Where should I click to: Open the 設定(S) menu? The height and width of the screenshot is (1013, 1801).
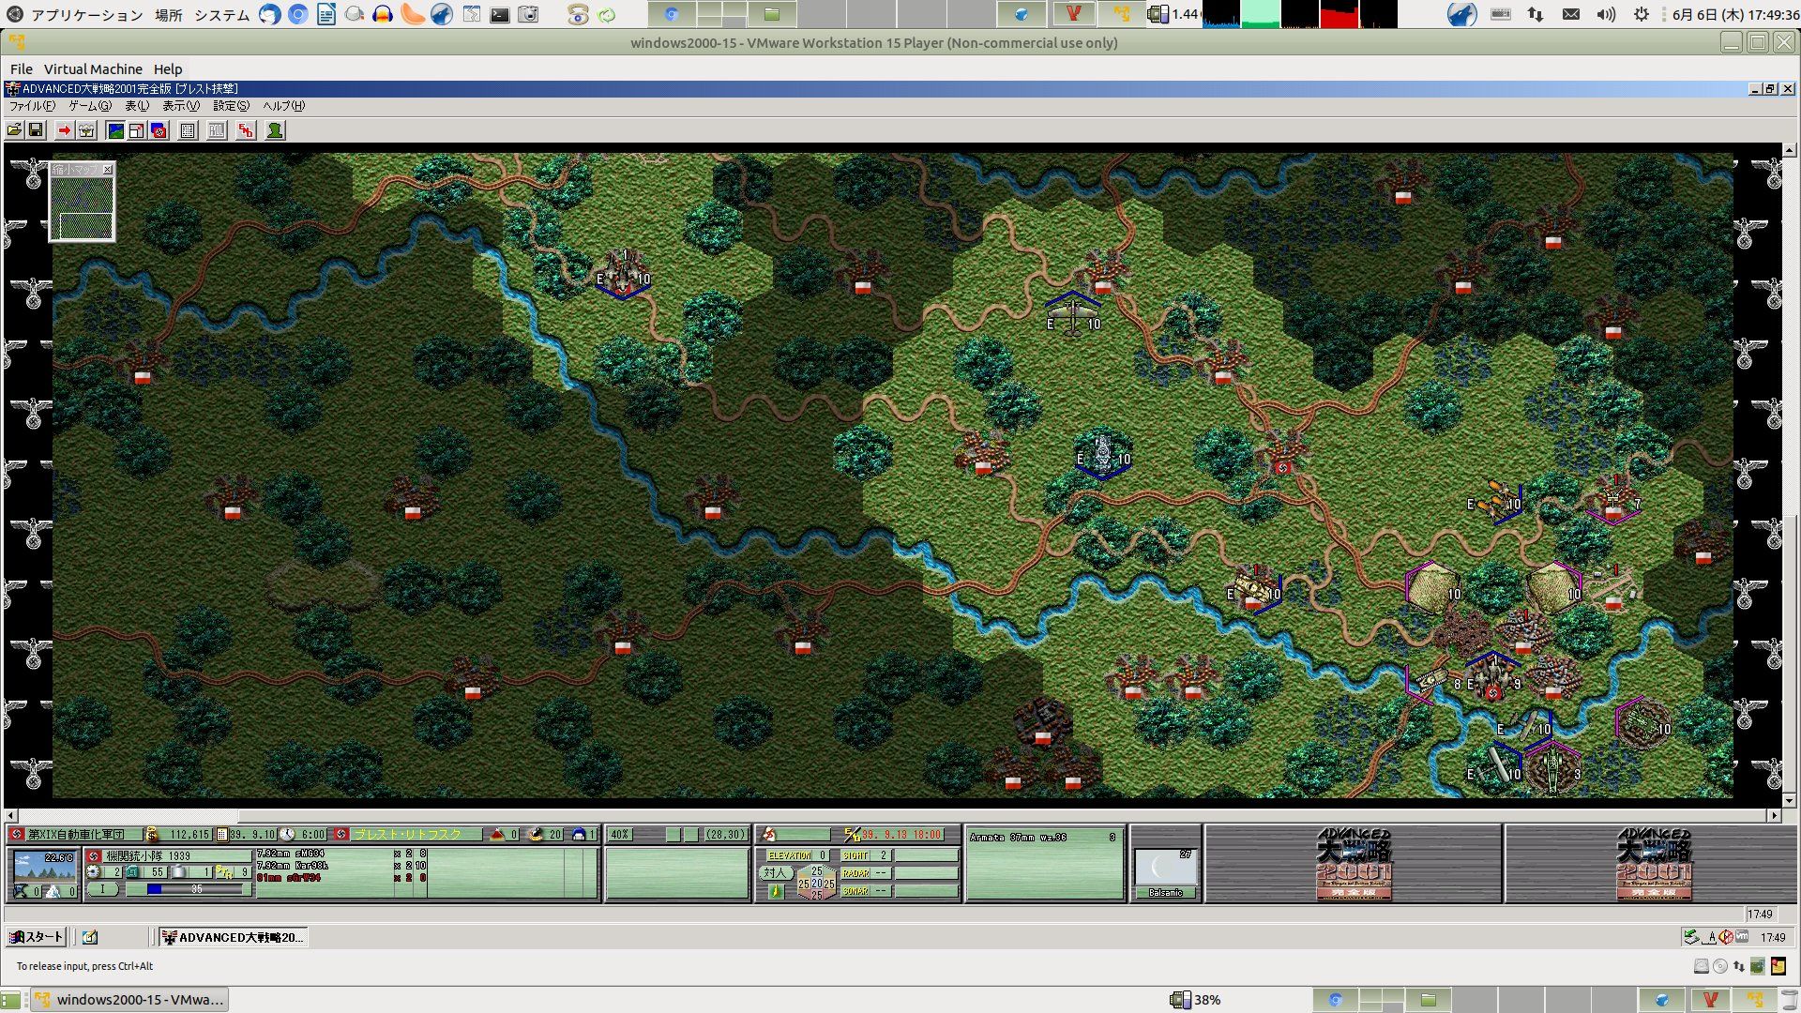[x=231, y=106]
